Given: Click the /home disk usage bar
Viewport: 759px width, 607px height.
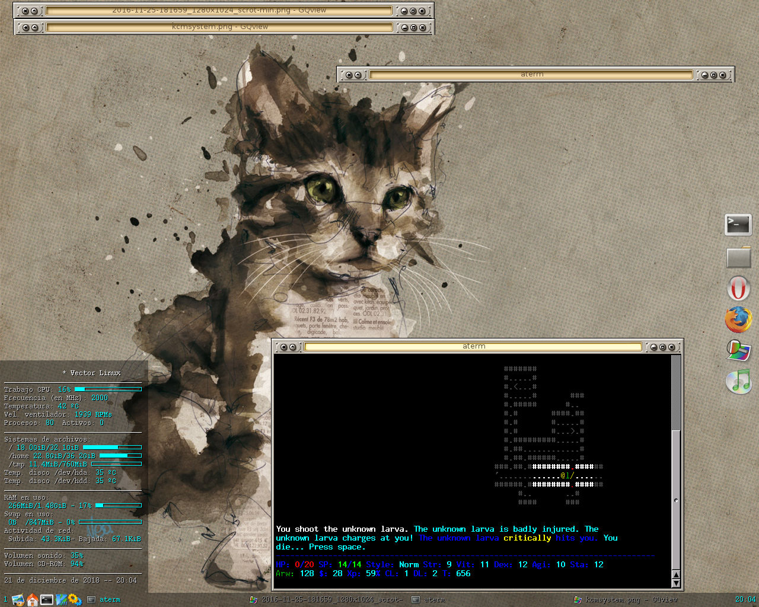Looking at the screenshot, I should point(120,456).
